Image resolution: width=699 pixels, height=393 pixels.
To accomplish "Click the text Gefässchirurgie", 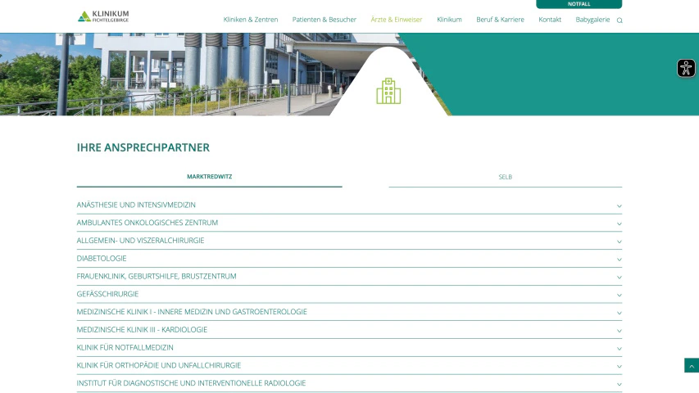I will coord(107,294).
